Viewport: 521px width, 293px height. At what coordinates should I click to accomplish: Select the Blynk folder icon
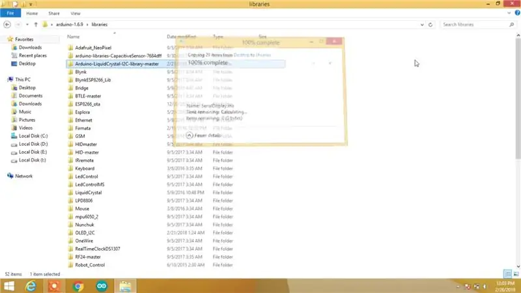[70, 72]
